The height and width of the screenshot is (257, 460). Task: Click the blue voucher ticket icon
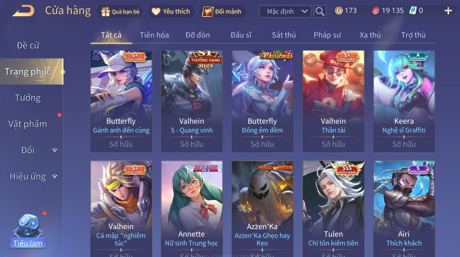[x=413, y=11]
